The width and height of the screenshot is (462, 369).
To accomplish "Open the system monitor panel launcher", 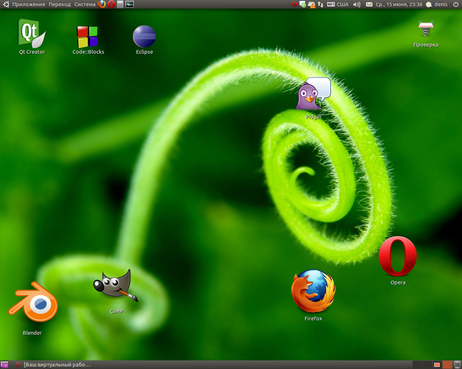I will [130, 4].
